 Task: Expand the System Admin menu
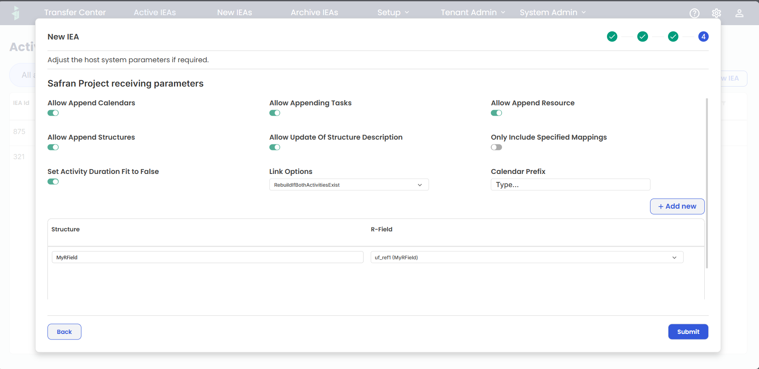[x=553, y=12]
